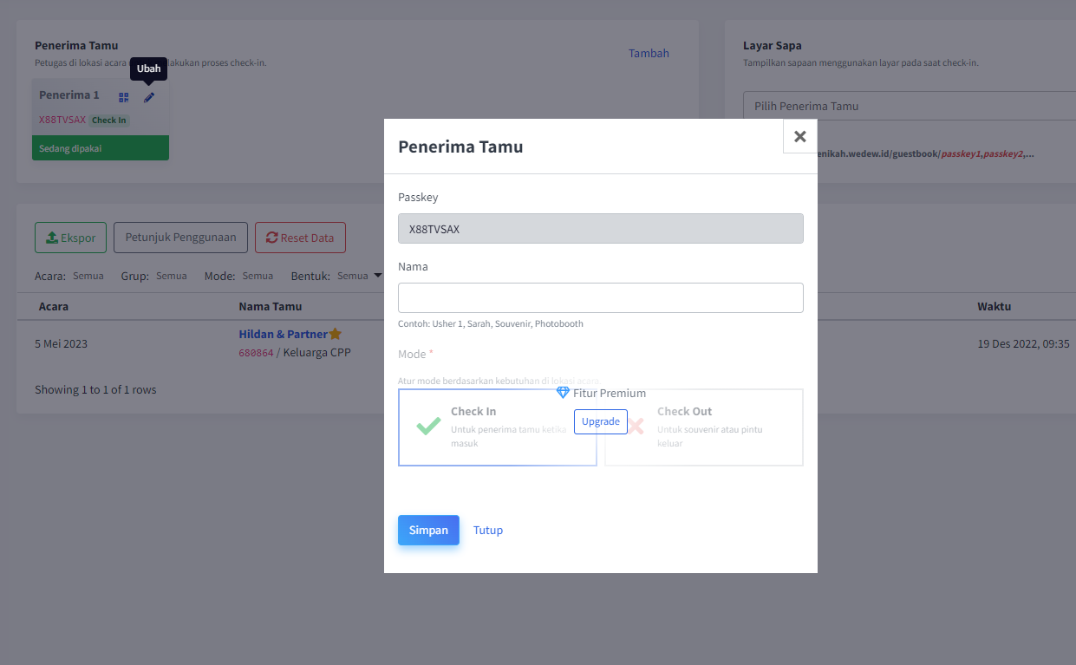The height and width of the screenshot is (665, 1076).
Task: Click the Tambah link
Action: point(649,53)
